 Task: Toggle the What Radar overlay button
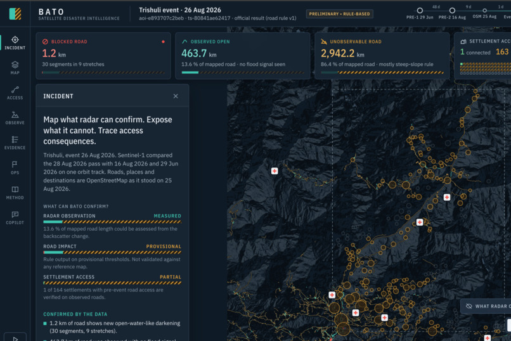click(x=486, y=306)
